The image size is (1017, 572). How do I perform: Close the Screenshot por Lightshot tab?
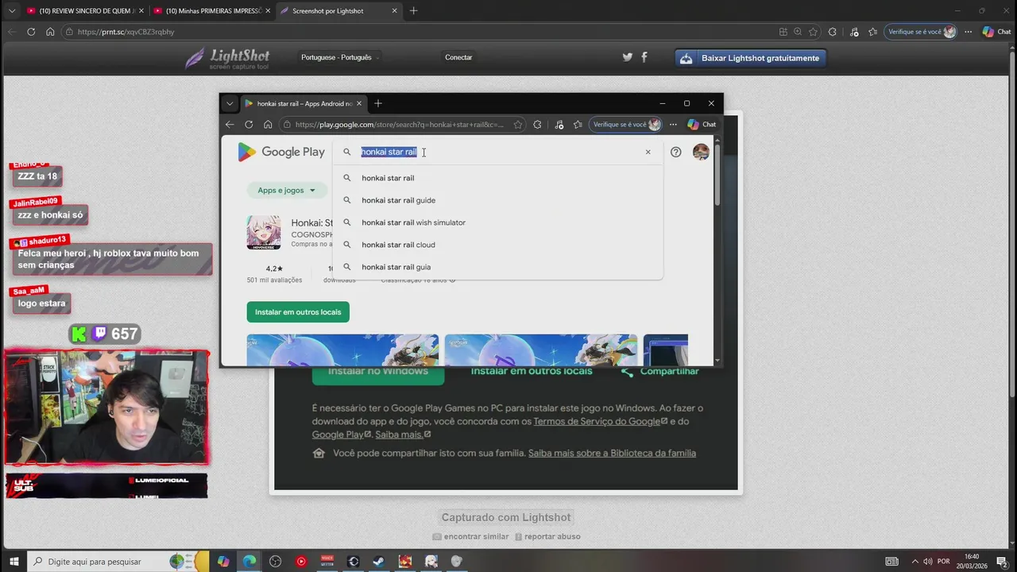(x=394, y=11)
